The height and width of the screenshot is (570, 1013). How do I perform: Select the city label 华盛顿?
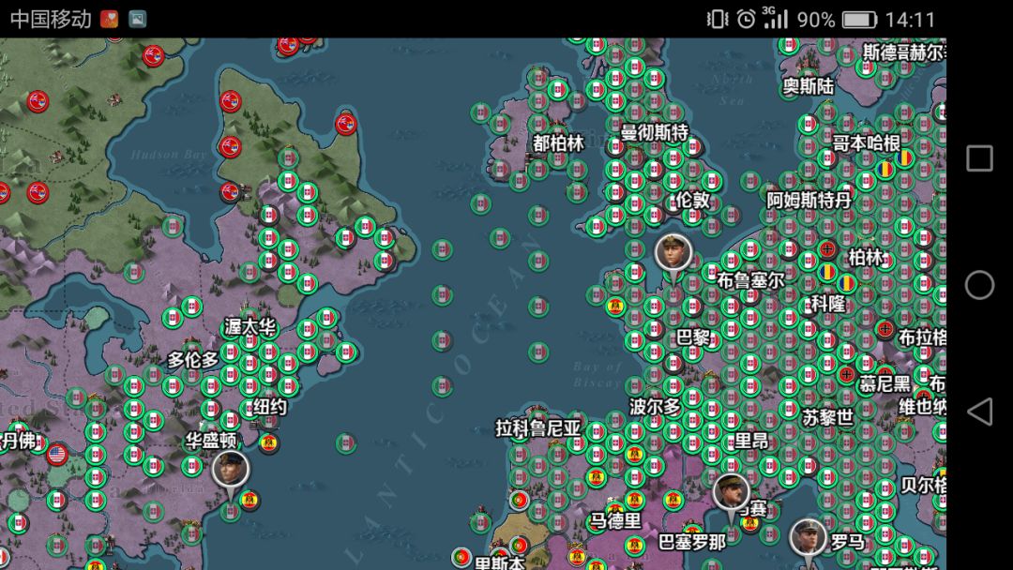click(x=211, y=441)
